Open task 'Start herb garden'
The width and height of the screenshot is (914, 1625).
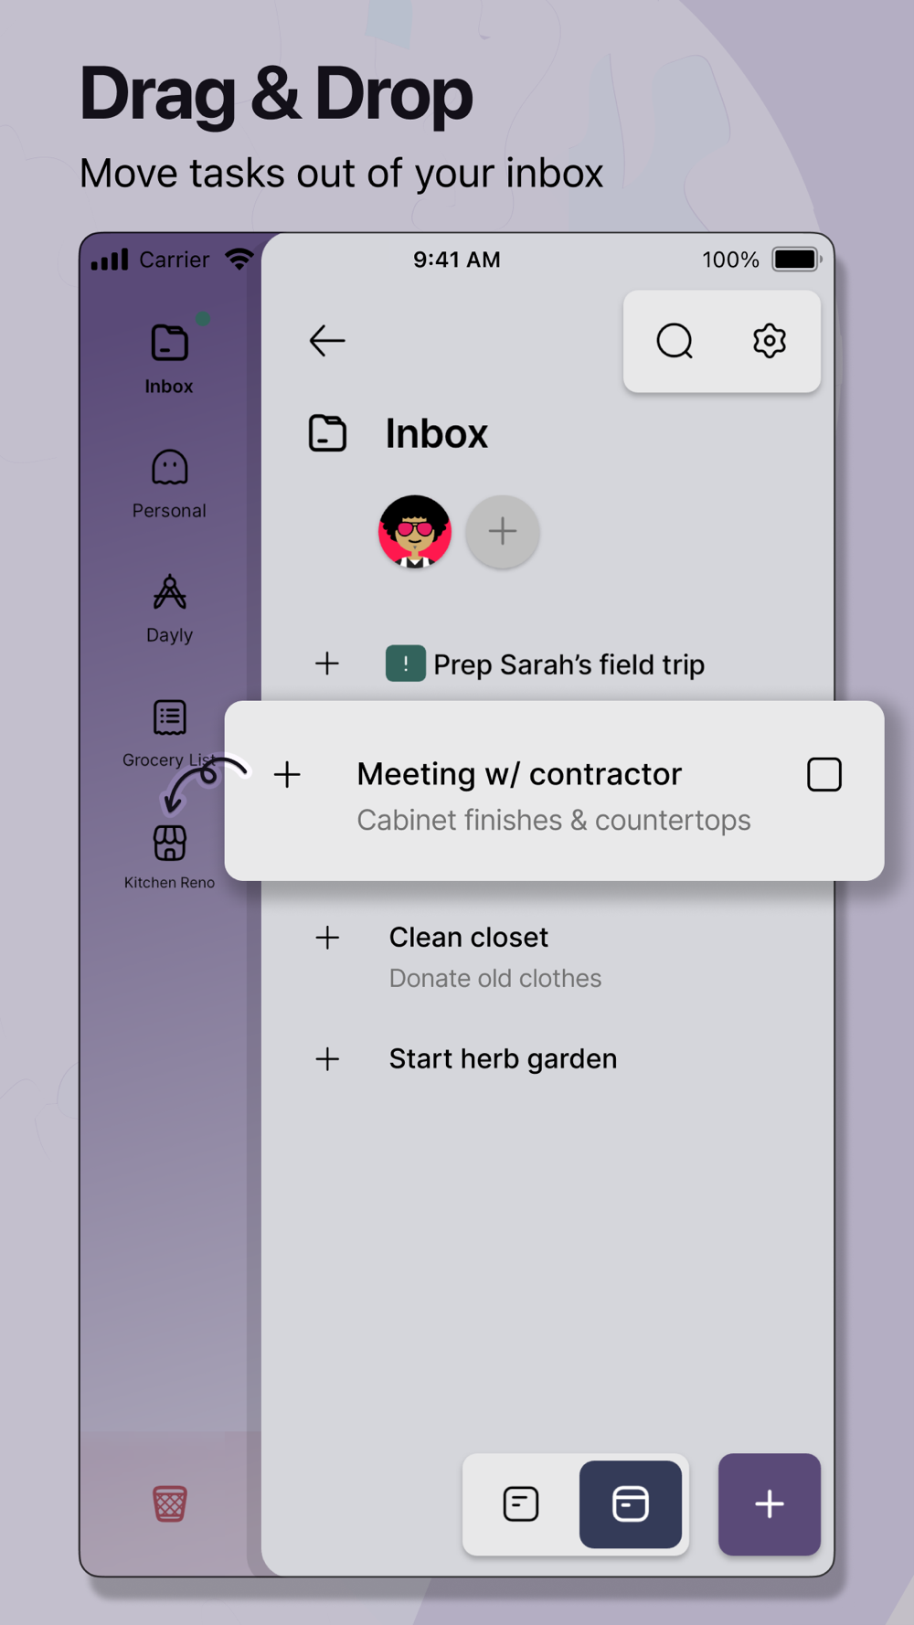503,1058
